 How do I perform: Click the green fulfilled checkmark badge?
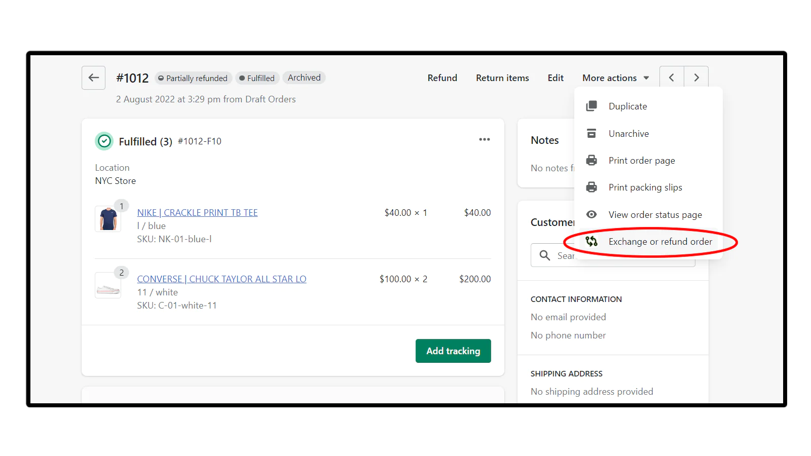tap(104, 141)
